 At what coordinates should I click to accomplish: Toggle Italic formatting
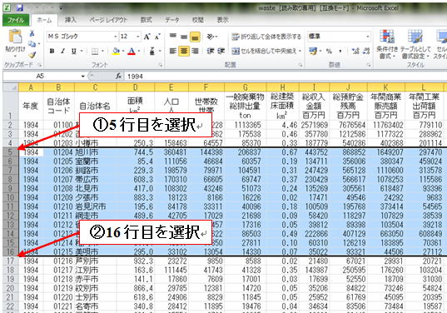pyautogui.click(x=62, y=52)
